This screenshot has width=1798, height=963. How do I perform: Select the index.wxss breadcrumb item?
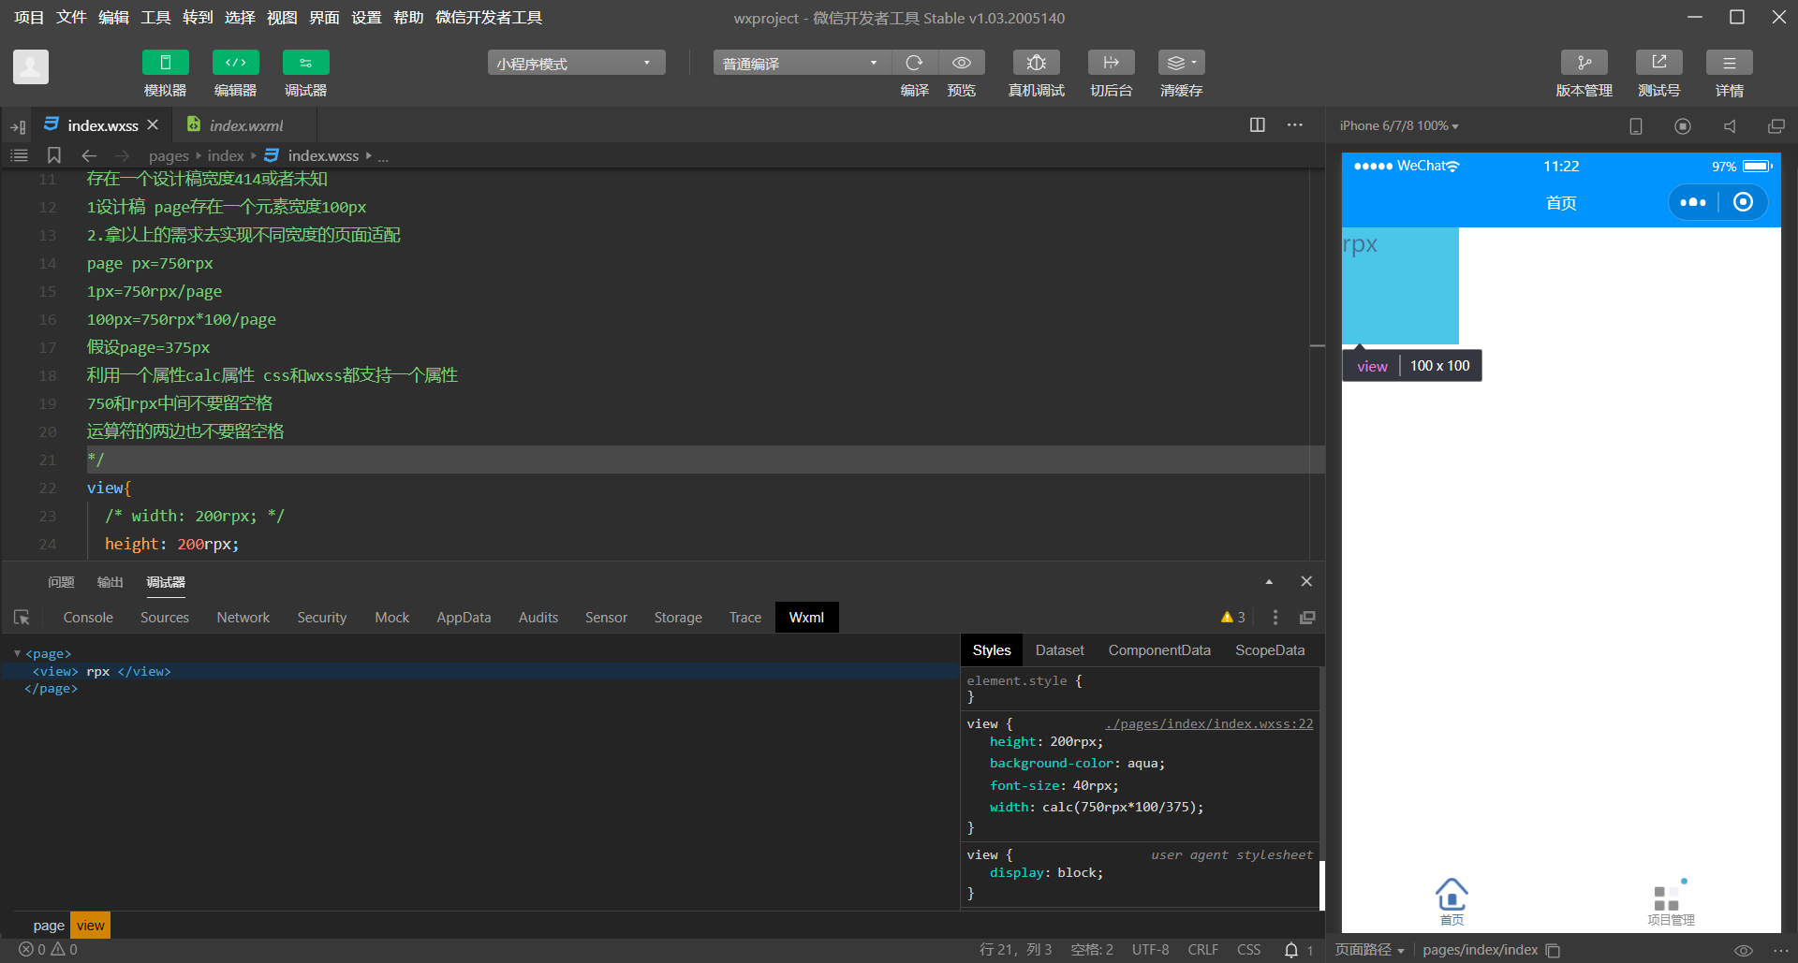[x=322, y=155]
